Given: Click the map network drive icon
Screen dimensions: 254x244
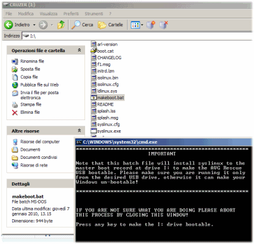Looking at the screenshot, I should click(x=151, y=25).
